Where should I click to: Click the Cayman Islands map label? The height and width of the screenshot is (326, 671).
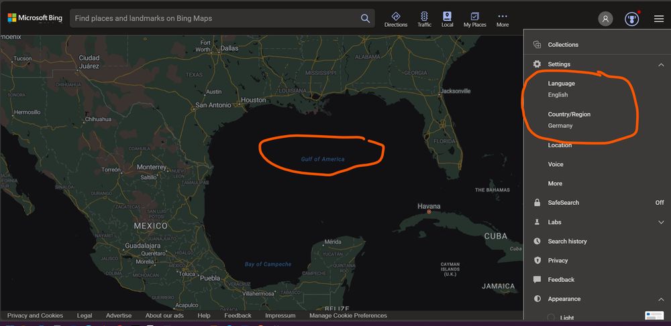(x=450, y=269)
